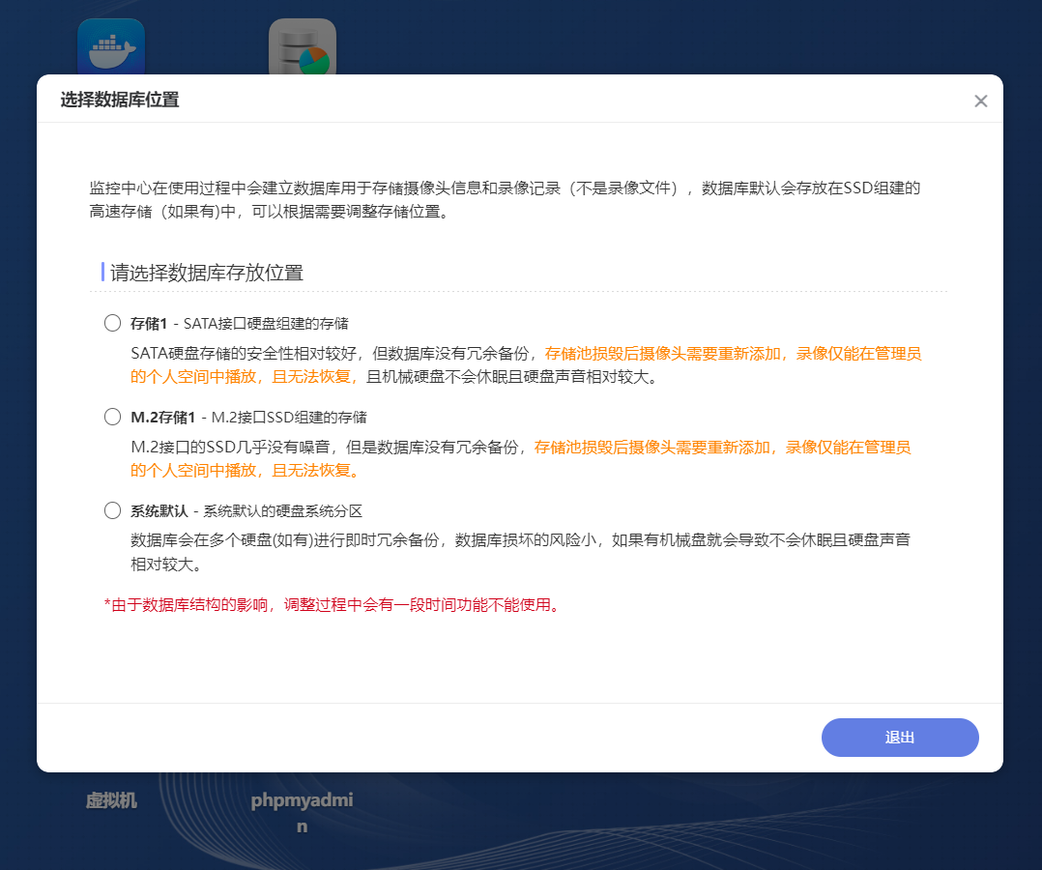This screenshot has height=870, width=1042.
Task: Choose the M.2存储1 SSD storage option
Action: 111,418
